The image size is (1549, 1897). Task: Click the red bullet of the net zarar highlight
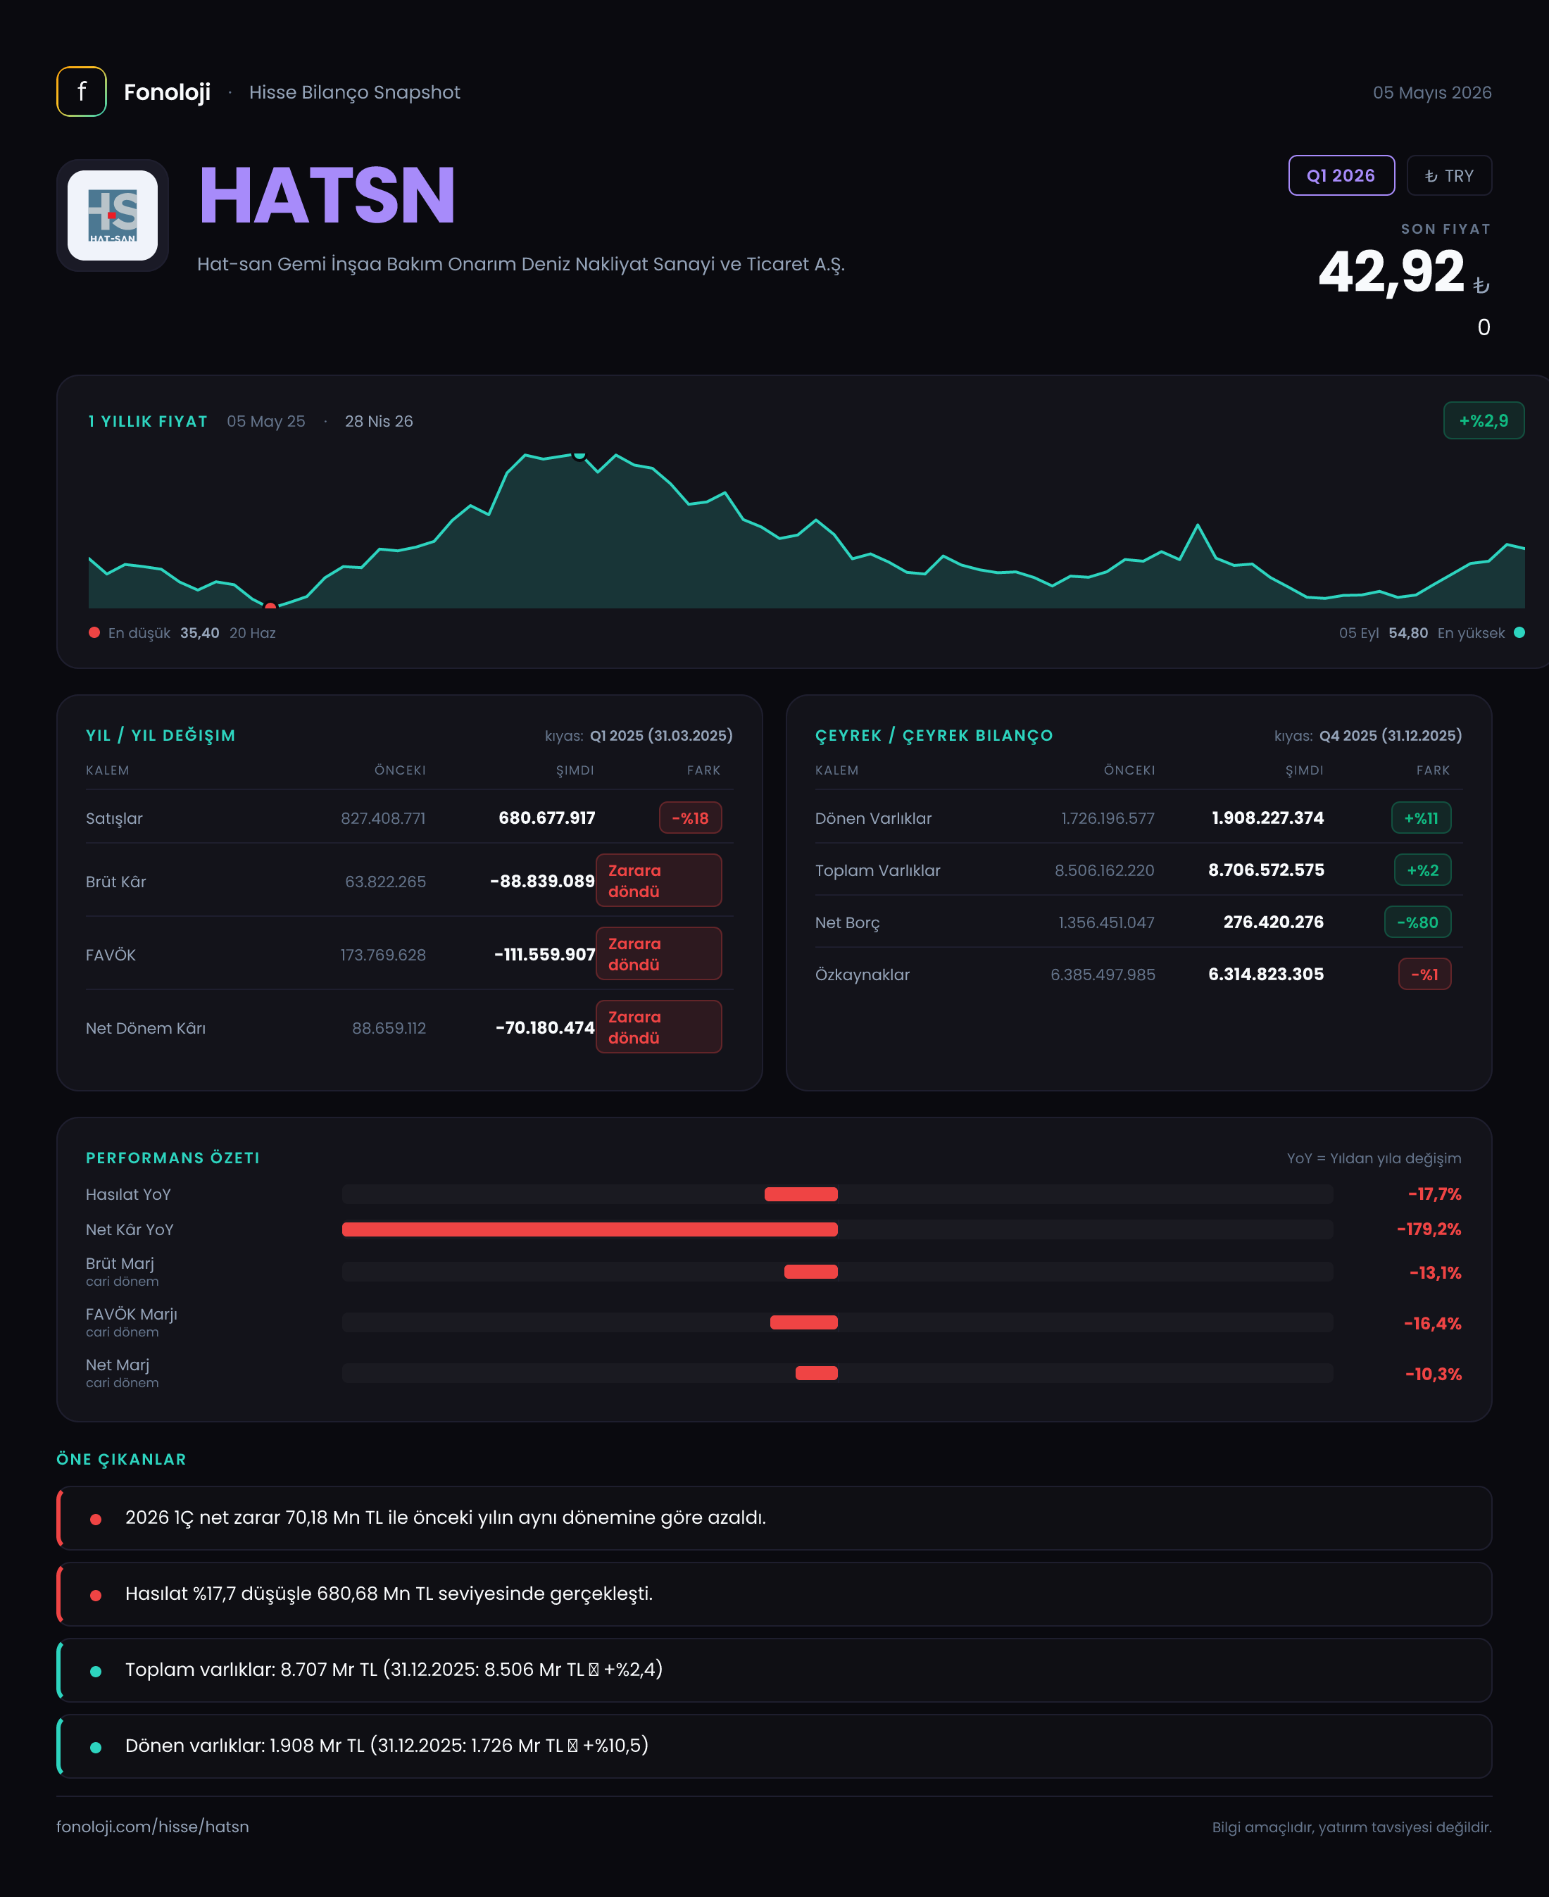[x=96, y=1520]
